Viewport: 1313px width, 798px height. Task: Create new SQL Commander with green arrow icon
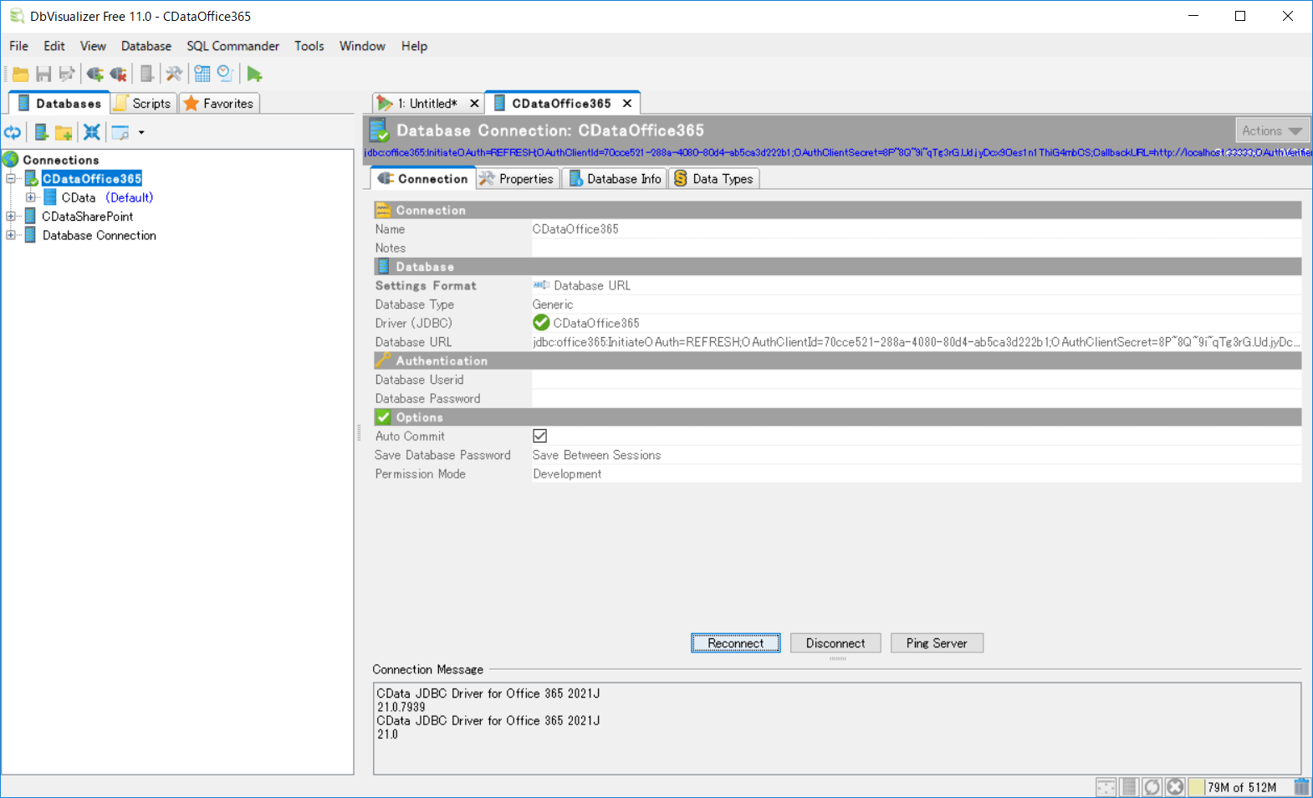click(254, 74)
